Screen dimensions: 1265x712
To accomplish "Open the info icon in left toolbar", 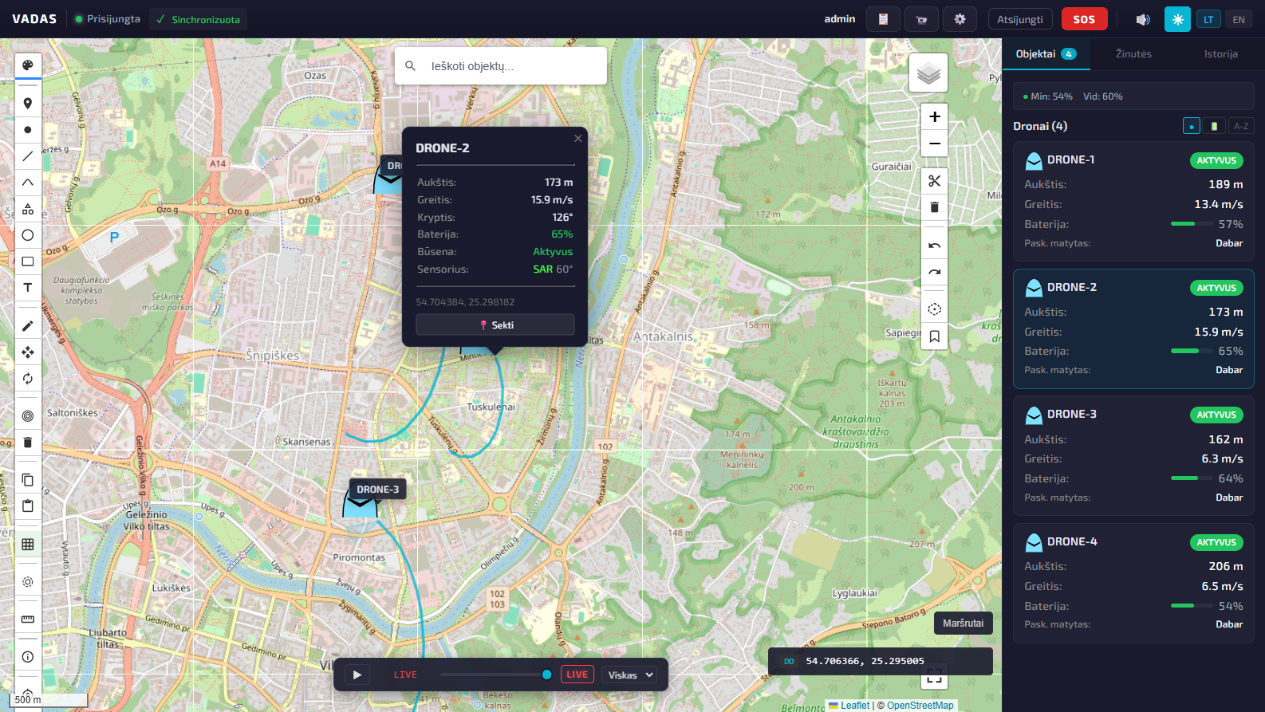I will coord(28,657).
